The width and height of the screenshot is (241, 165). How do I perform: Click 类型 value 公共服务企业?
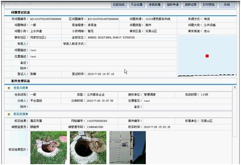[x=96, y=95]
